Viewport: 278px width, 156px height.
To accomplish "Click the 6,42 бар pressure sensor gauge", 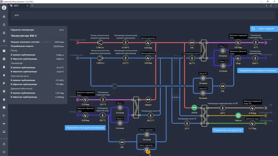I will point(148,43).
